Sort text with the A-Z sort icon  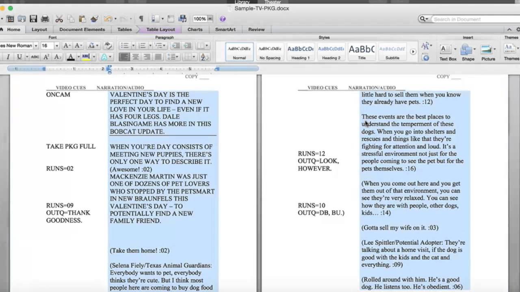click(205, 57)
